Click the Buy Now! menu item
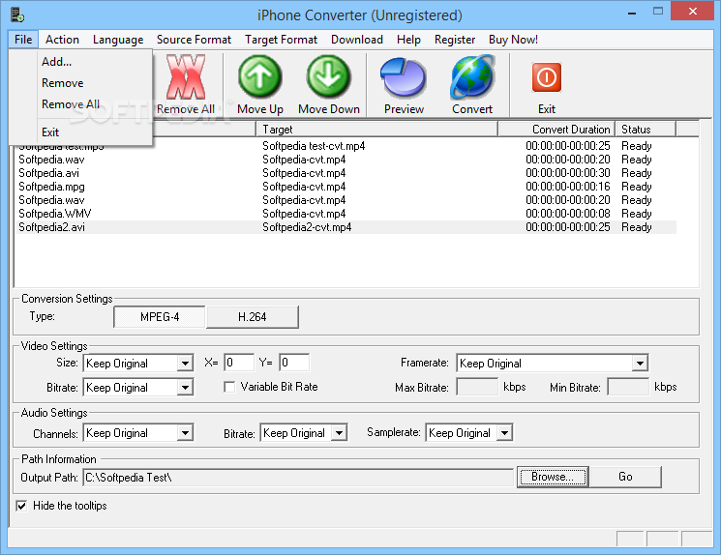This screenshot has height=555, width=721. 513,40
